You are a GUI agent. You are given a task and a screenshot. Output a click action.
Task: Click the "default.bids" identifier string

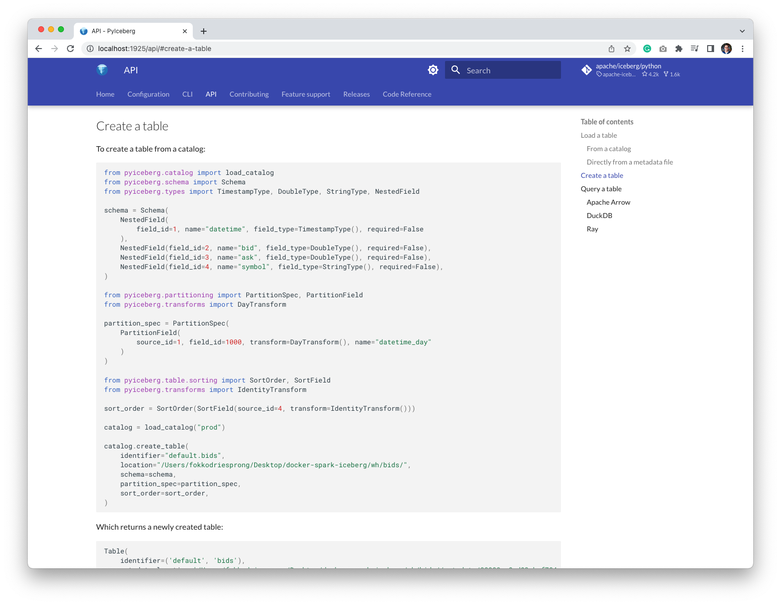click(194, 455)
